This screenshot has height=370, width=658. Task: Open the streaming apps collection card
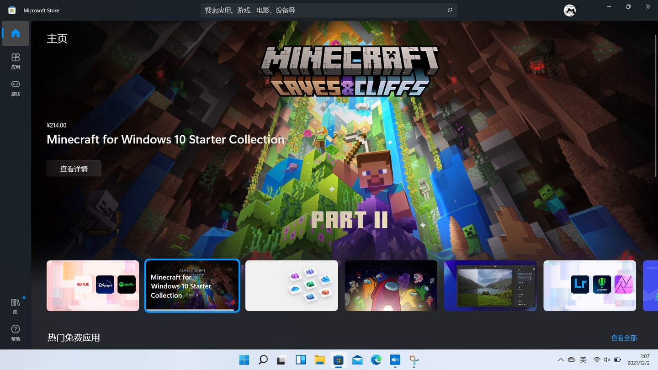pos(93,285)
